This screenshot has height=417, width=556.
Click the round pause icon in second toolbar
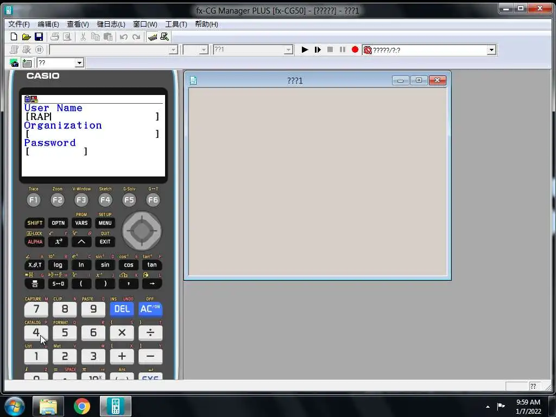39,49
